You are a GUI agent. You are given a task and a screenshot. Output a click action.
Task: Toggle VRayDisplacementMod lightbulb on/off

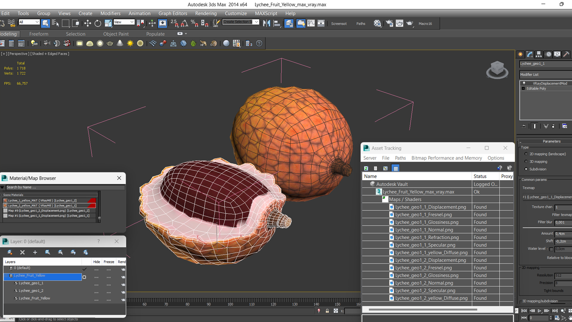point(524,83)
